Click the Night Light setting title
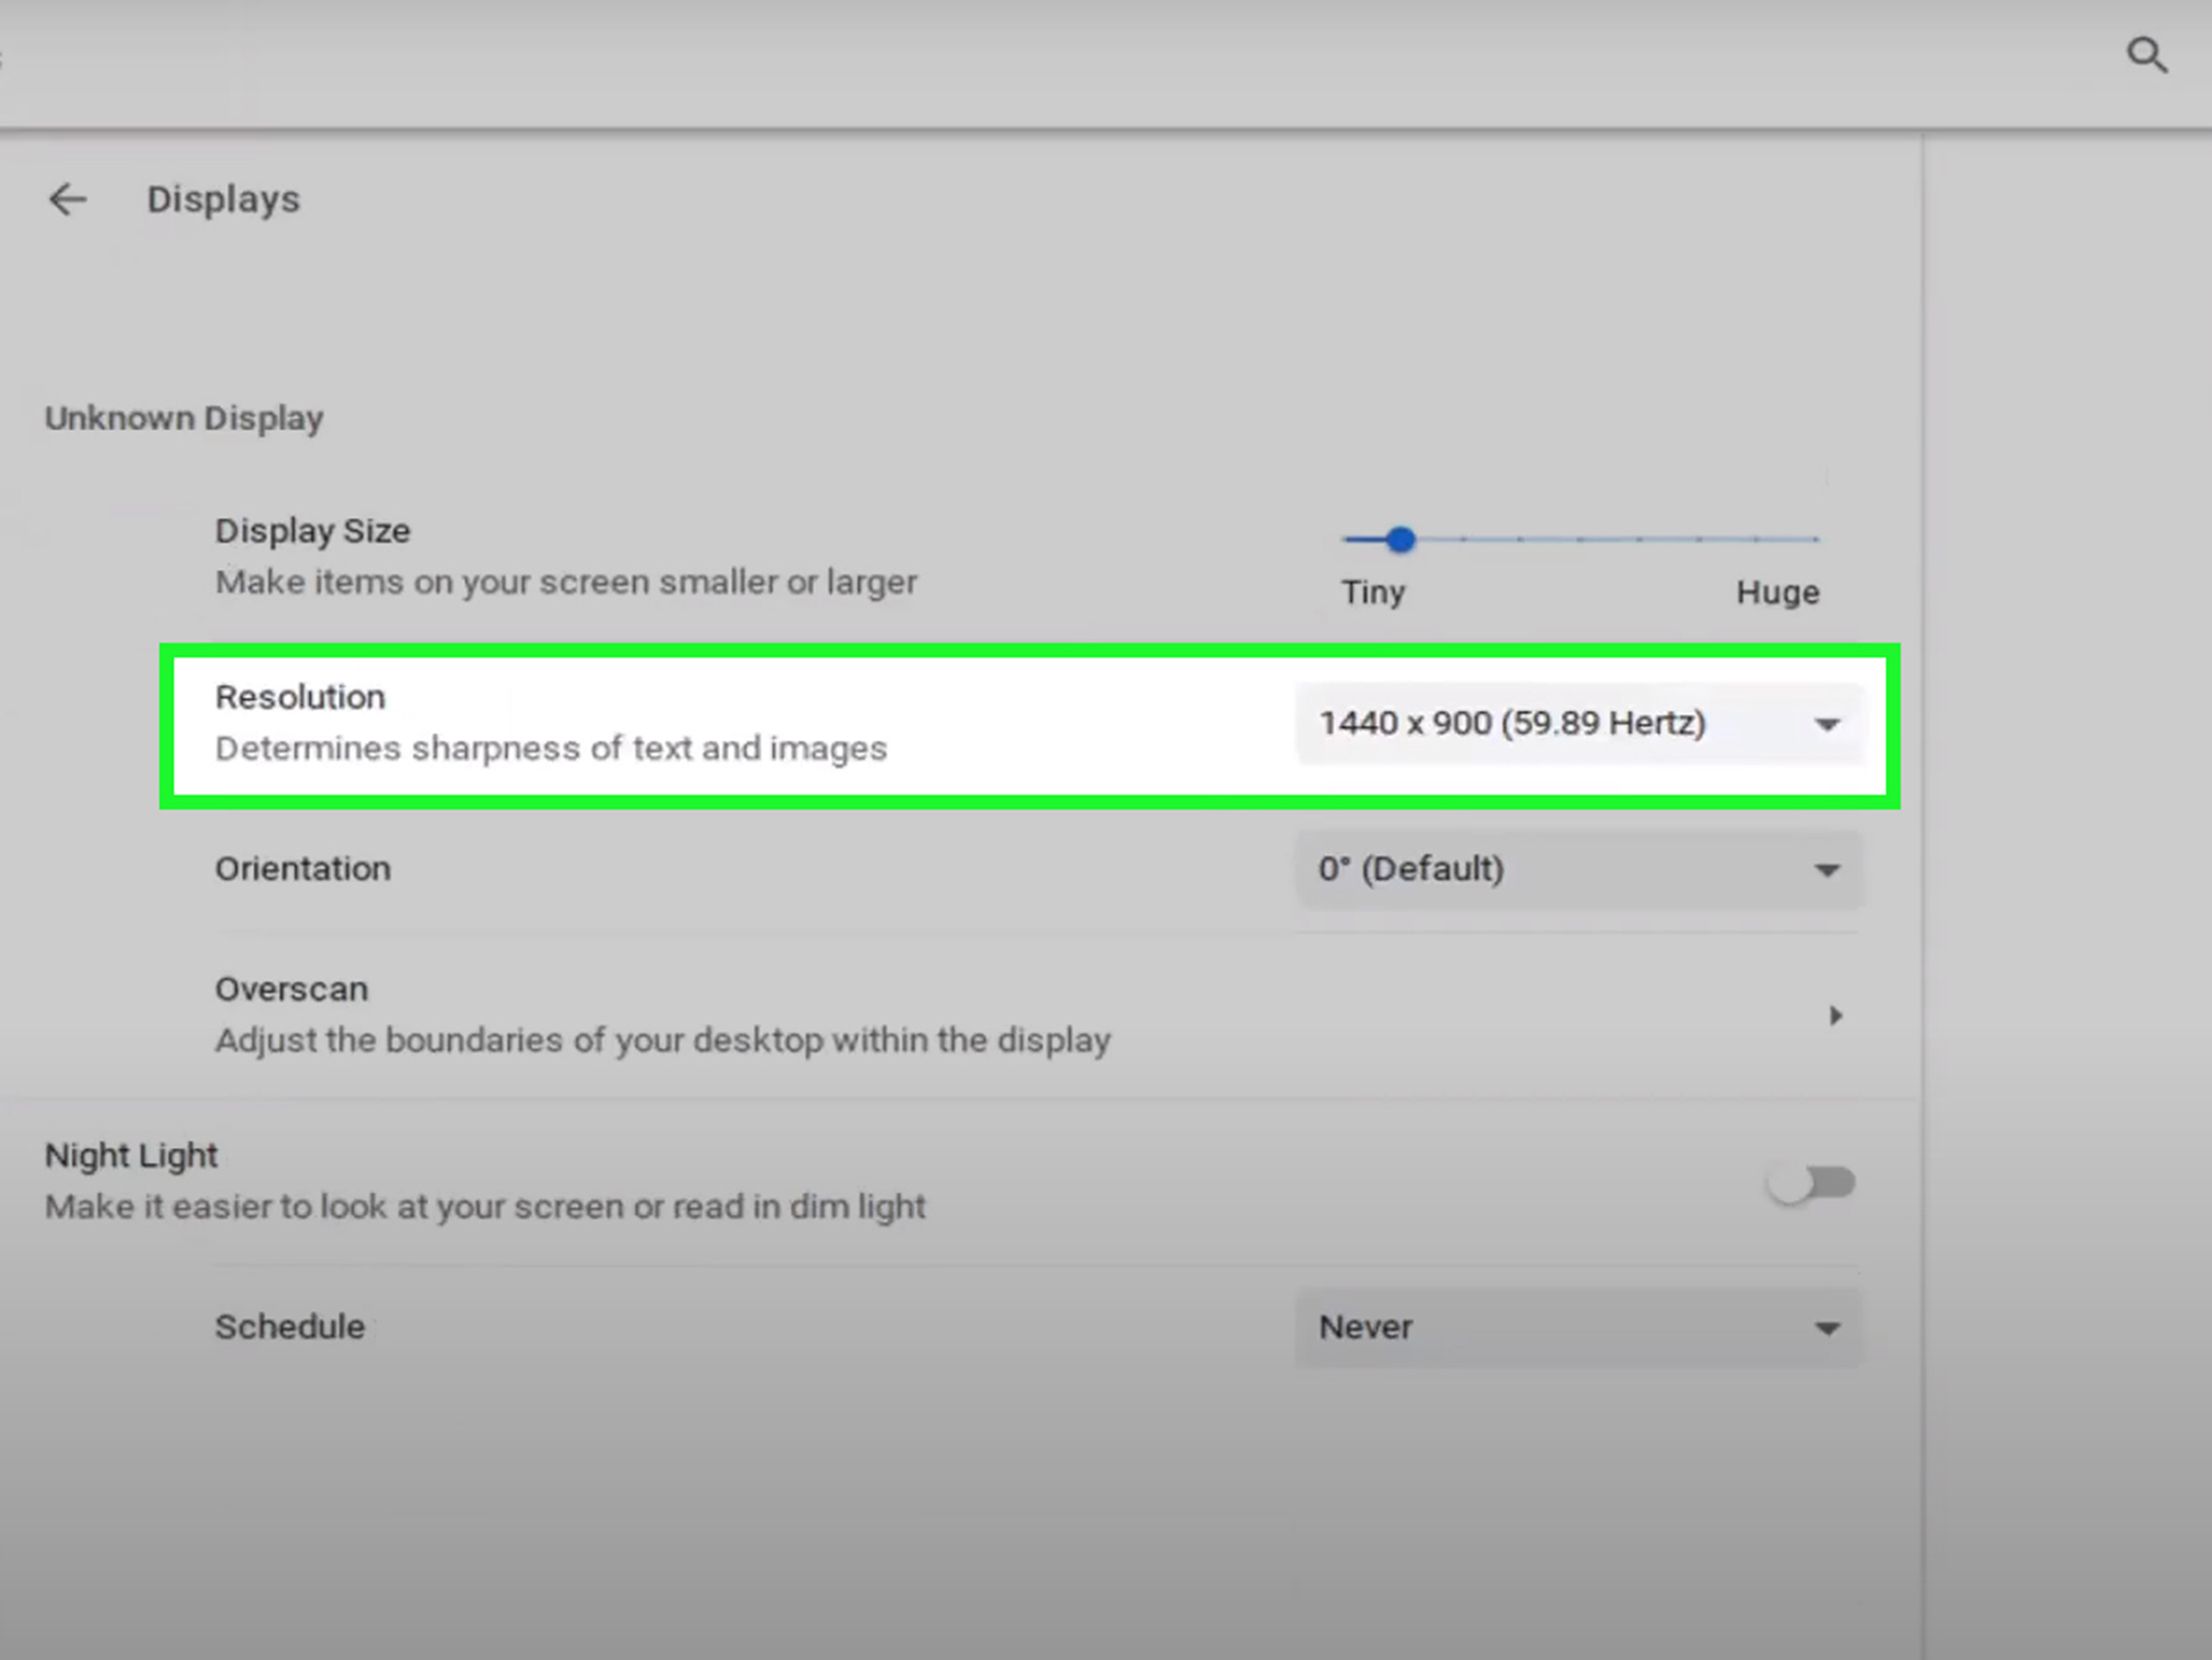The height and width of the screenshot is (1660, 2212). coord(131,1155)
